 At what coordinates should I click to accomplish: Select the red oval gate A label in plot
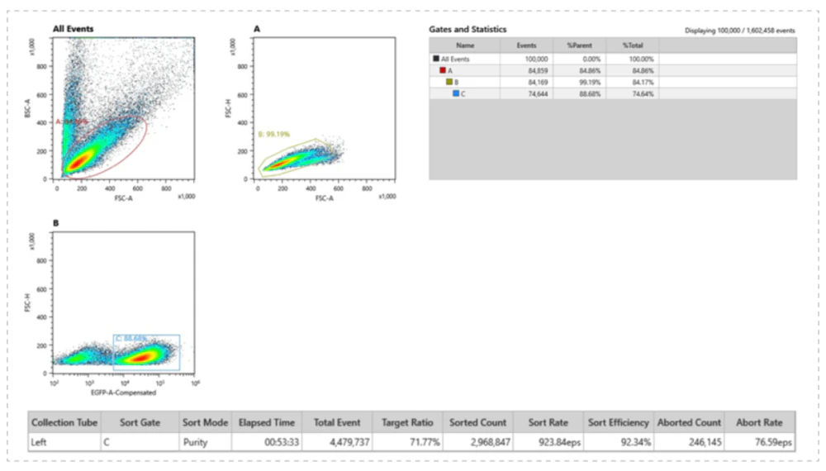point(71,121)
